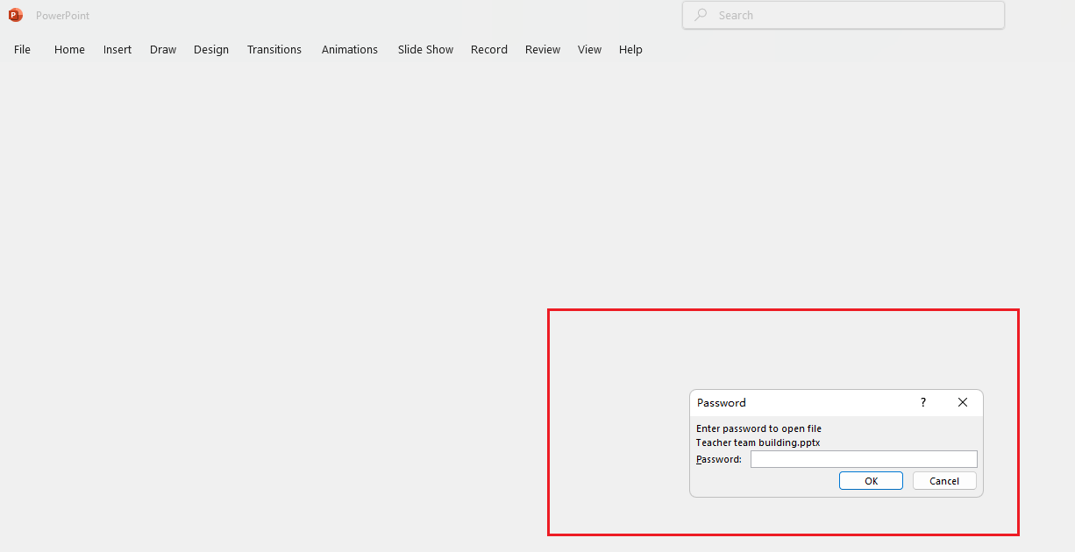This screenshot has height=552, width=1075.
Task: Click the 'Teacher team building.pptx' filename text
Action: (x=758, y=442)
